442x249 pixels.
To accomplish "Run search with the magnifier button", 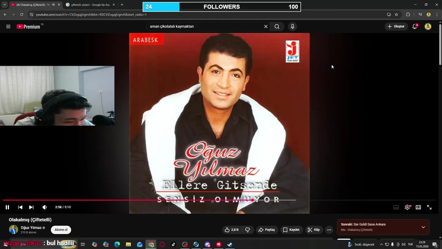I will 277,27.
